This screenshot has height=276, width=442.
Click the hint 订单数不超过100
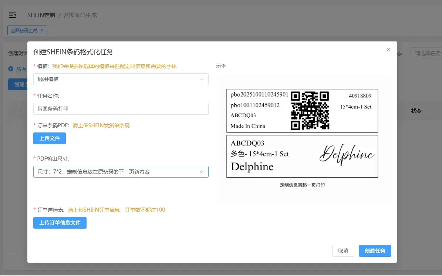(145, 210)
